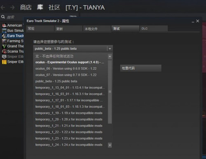Click the American Truck Simulator game icon

4,25
